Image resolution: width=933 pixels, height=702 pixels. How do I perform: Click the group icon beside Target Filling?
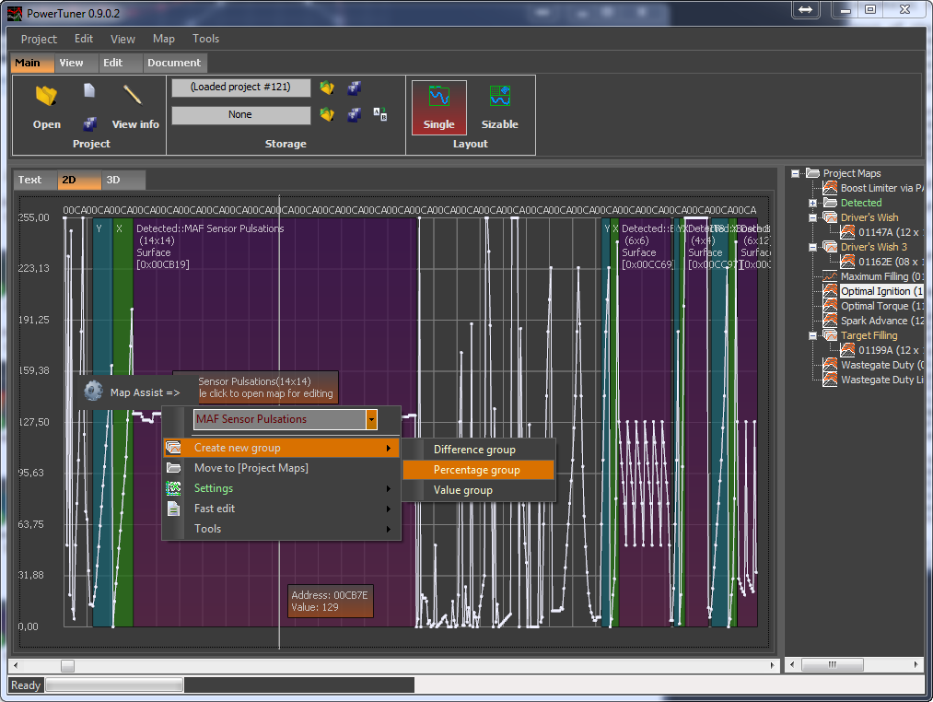coord(830,335)
